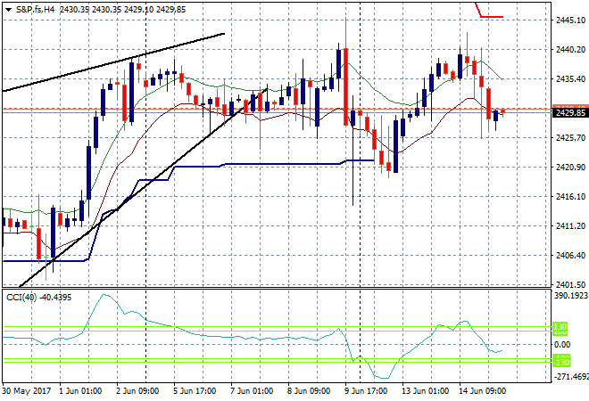The height and width of the screenshot is (401, 589).
Task: Click the 30 May 2017 time label
Action: pyautogui.click(x=26, y=391)
